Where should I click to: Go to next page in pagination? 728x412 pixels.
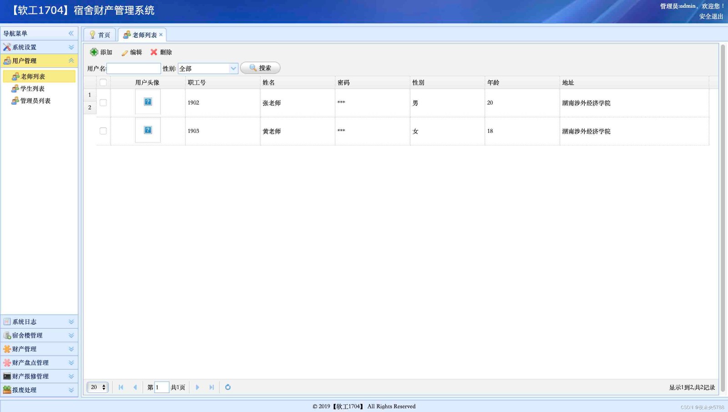click(x=197, y=387)
